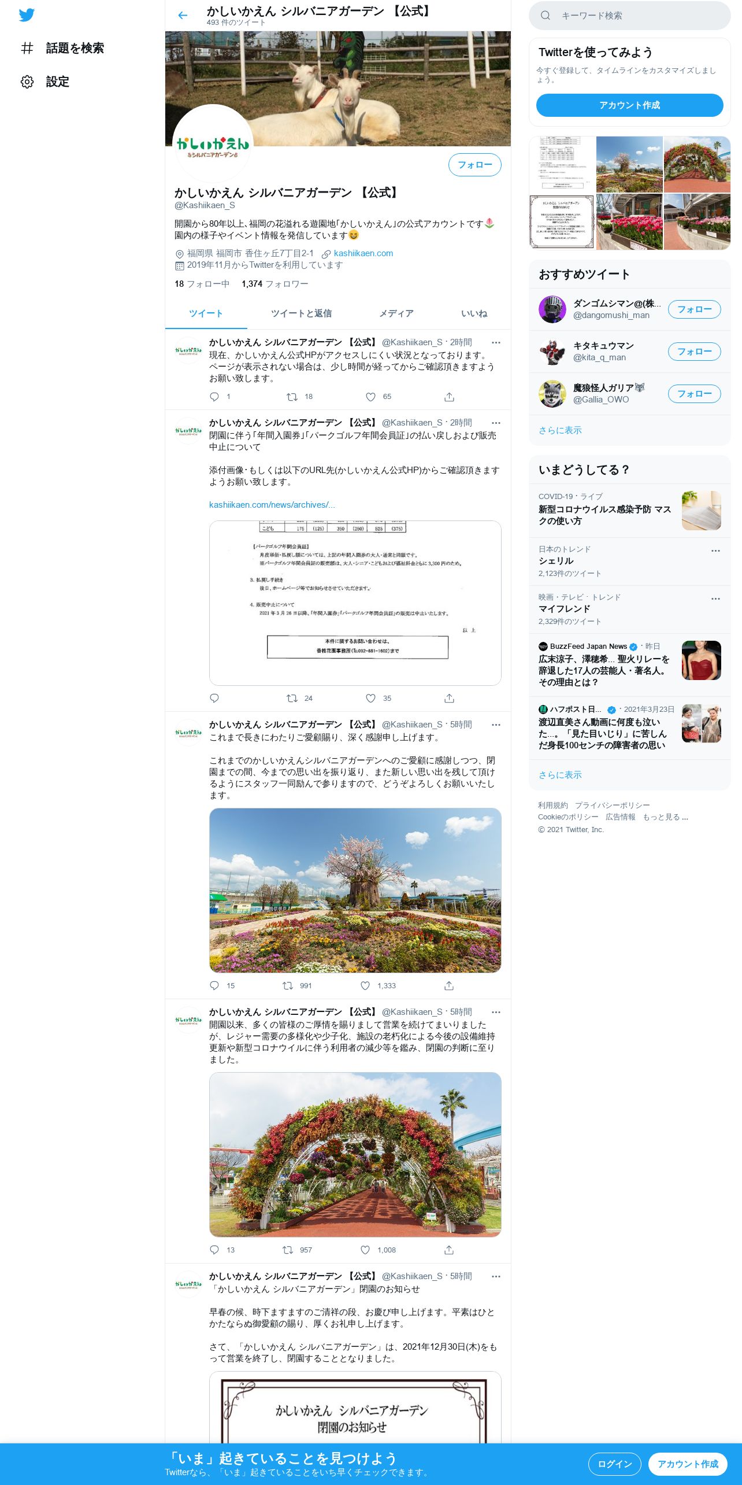Open more options for マイフレンド trend
Viewport: 742px width, 1485px height.
(x=715, y=599)
